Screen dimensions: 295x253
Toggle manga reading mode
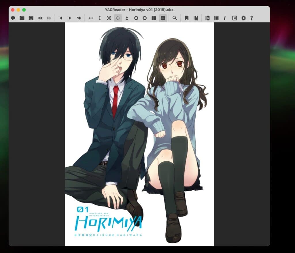(163, 18)
